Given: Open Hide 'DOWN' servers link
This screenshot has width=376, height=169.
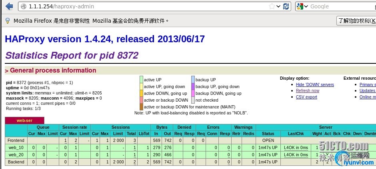Looking at the screenshot, I should pos(315,84).
